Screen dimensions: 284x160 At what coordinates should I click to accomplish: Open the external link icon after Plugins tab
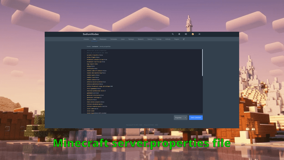[x=184, y=39]
